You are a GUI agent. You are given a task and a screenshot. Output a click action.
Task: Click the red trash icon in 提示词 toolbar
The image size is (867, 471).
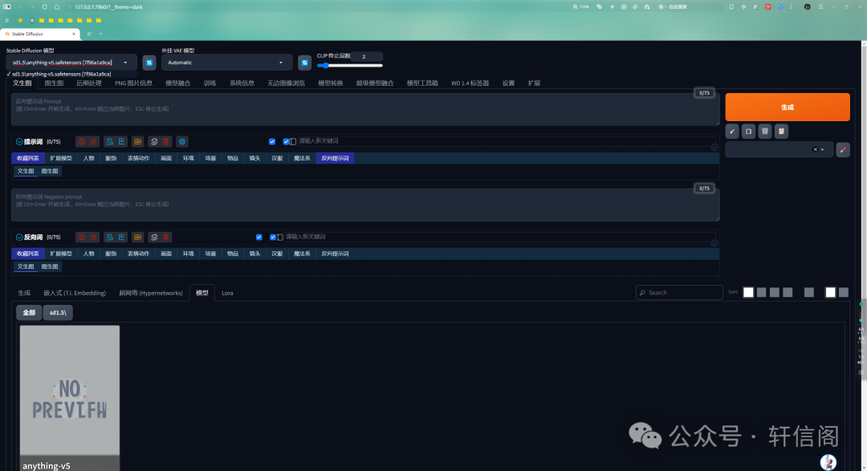tap(166, 141)
